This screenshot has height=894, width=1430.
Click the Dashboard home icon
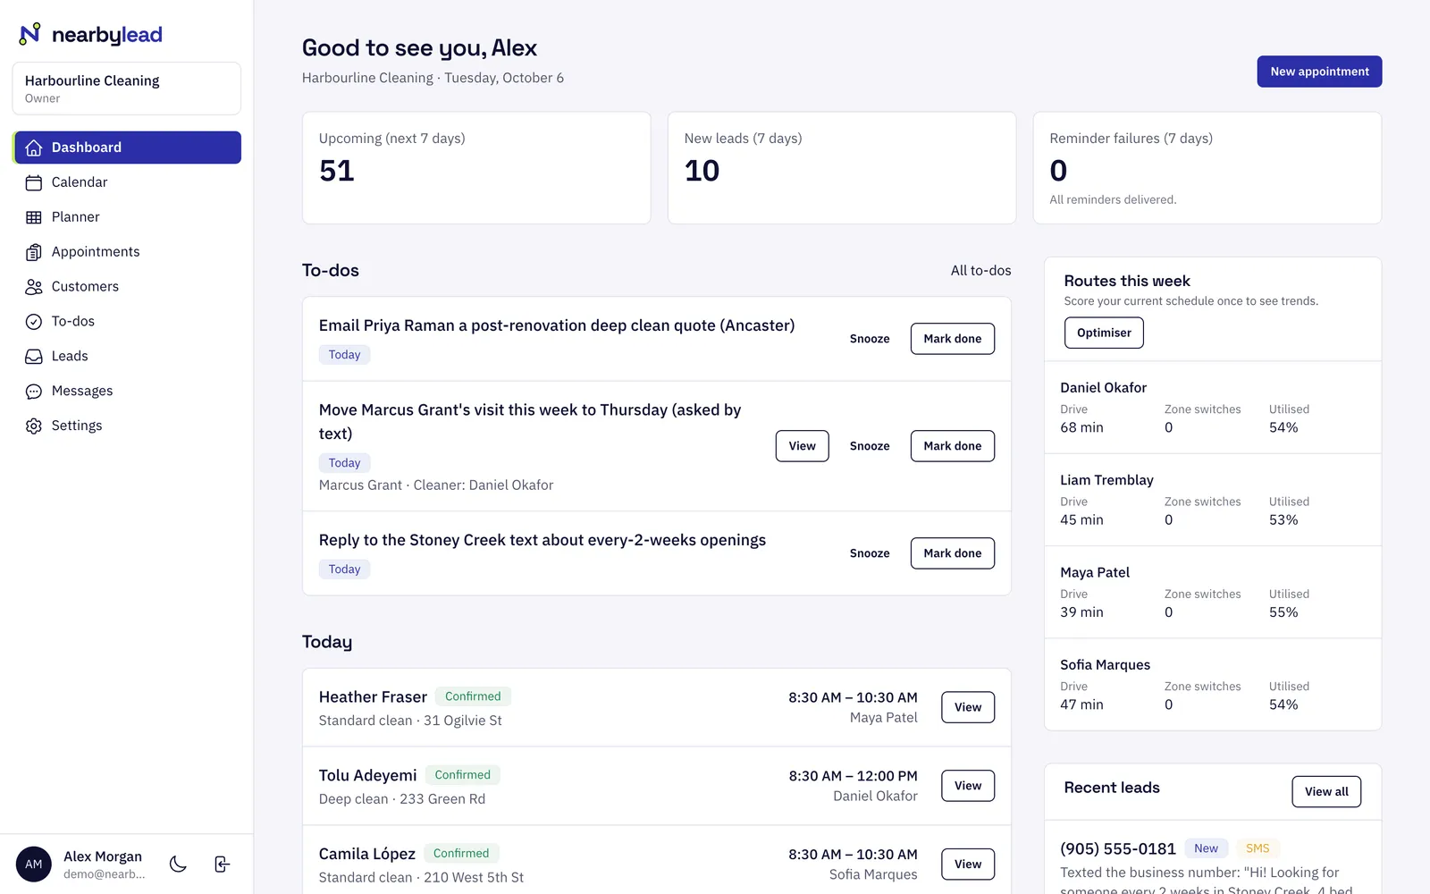pyautogui.click(x=34, y=148)
